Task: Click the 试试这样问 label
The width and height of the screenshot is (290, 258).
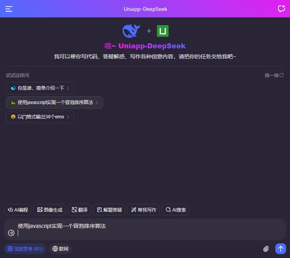Action: coord(17,75)
